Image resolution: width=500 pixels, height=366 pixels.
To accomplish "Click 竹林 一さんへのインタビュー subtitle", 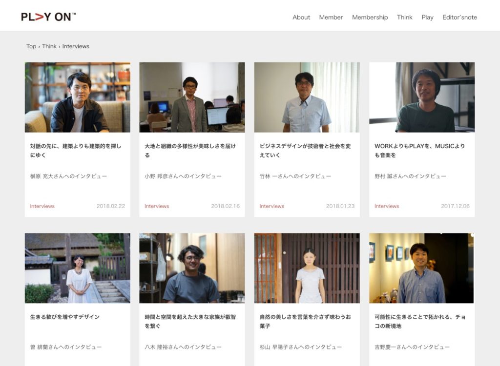I will 295,176.
